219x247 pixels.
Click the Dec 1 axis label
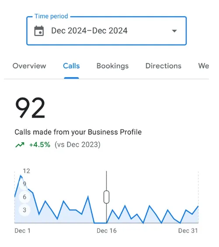23,231
